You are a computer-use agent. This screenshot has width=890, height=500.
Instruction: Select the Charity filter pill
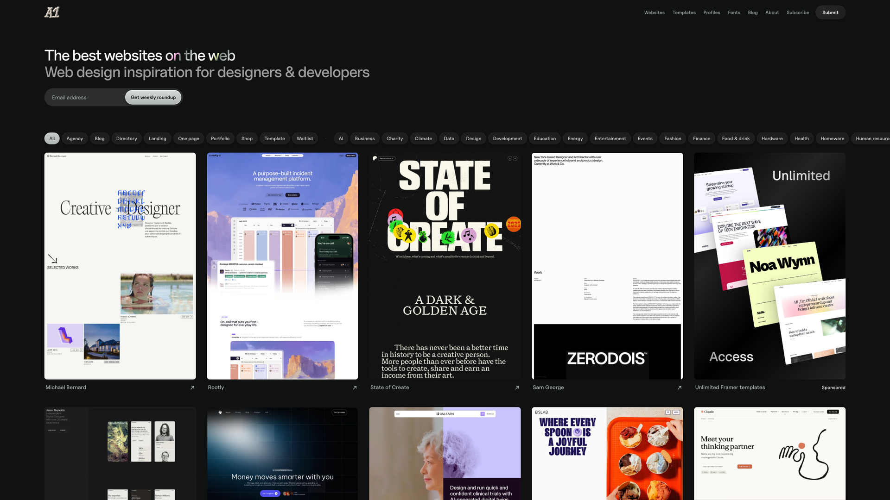(394, 138)
